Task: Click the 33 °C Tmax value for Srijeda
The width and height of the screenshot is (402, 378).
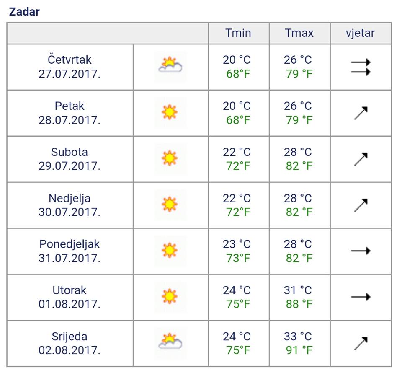Action: tap(298, 337)
